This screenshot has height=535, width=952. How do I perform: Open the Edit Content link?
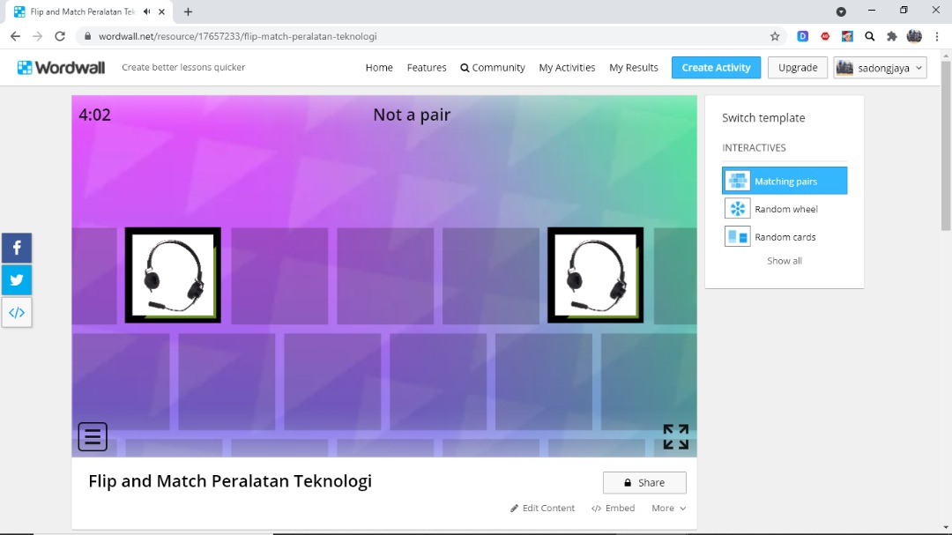tap(542, 509)
